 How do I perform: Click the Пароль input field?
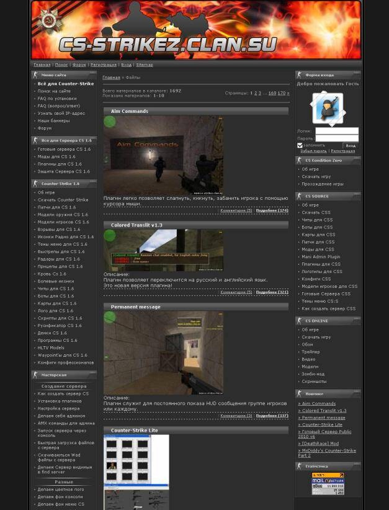(337, 138)
